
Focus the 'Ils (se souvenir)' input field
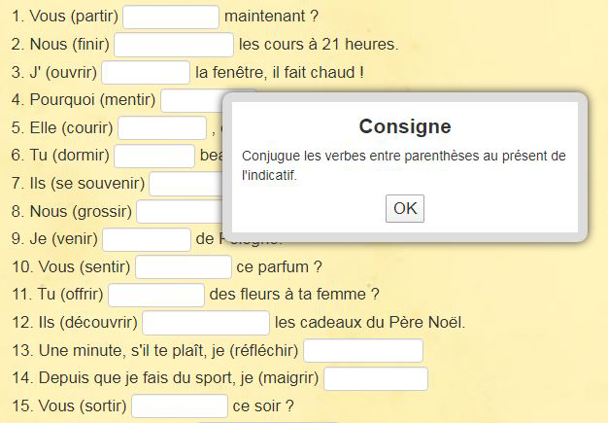[186, 184]
